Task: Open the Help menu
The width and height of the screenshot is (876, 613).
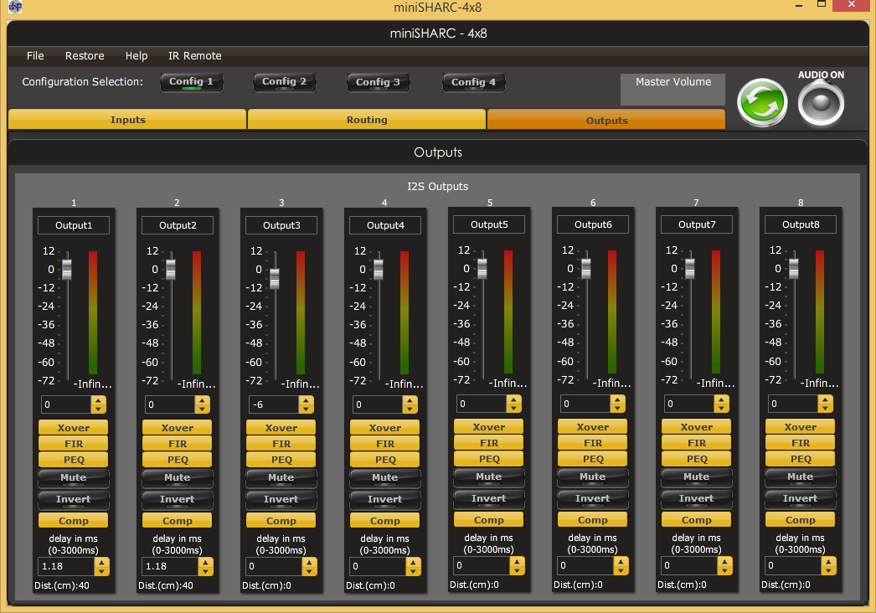Action: [137, 56]
